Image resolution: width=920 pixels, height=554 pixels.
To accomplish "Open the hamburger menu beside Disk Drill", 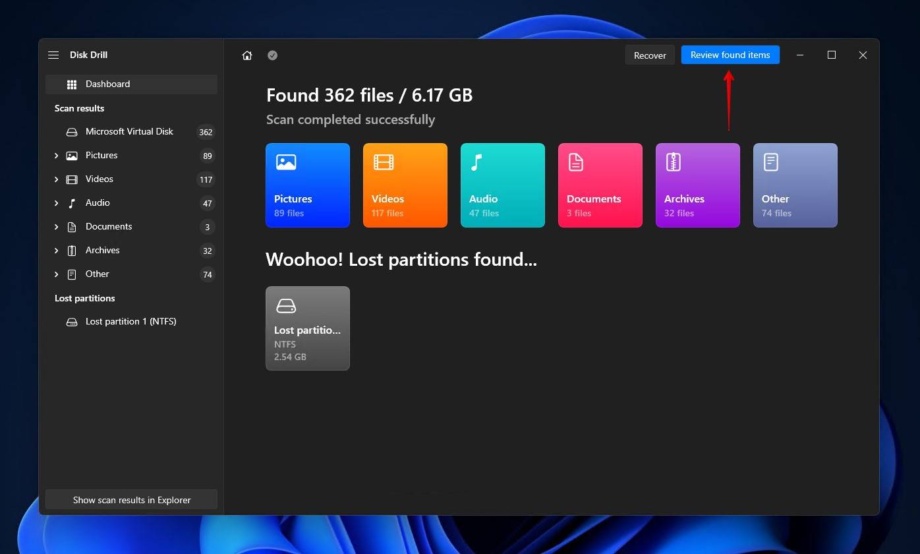I will click(53, 55).
